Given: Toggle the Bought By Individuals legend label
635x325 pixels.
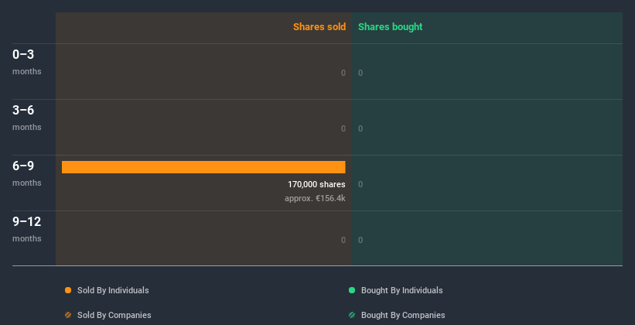Looking at the screenshot, I should [x=401, y=290].
